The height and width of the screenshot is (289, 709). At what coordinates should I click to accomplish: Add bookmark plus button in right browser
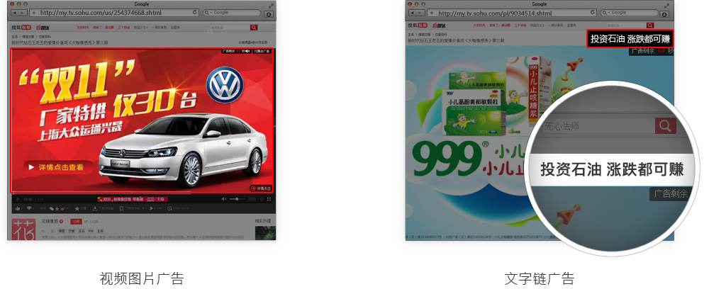tap(431, 13)
